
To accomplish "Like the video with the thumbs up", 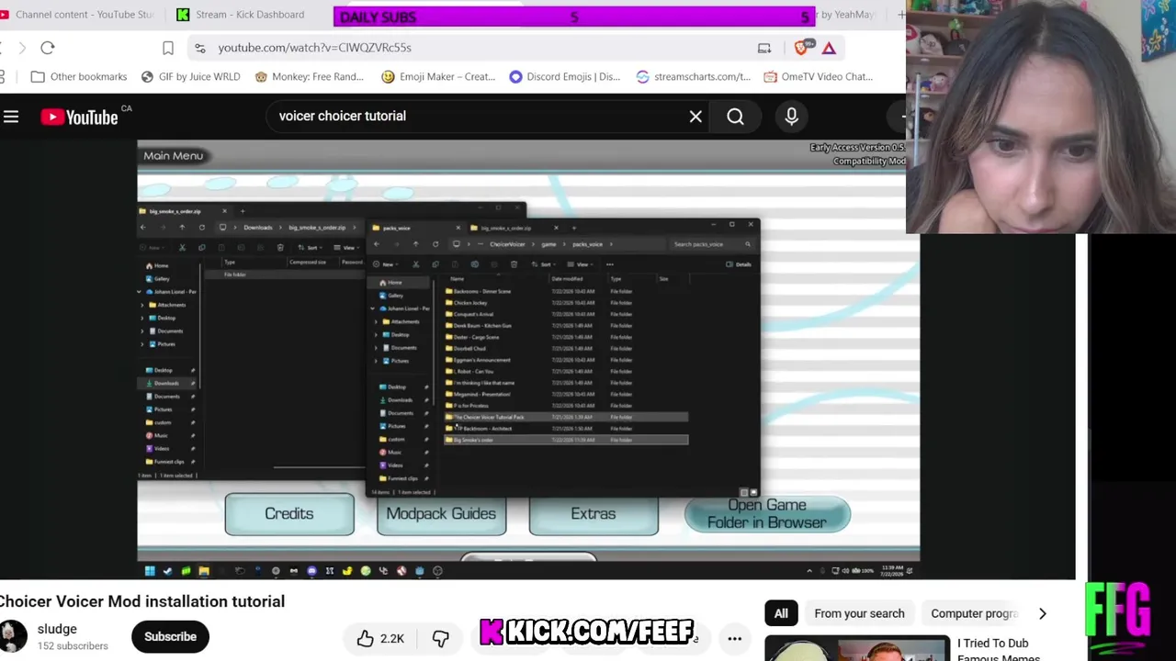I will pyautogui.click(x=380, y=639).
